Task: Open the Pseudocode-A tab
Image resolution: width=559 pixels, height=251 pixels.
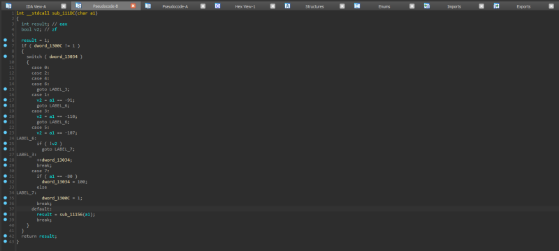Action: 175,6
